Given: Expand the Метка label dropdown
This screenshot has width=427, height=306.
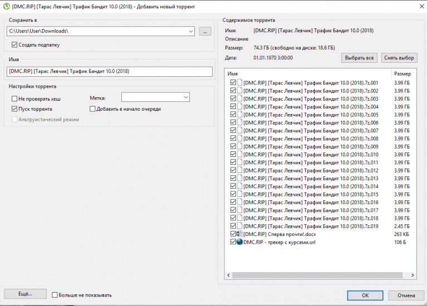Looking at the screenshot, I should coord(185,97).
